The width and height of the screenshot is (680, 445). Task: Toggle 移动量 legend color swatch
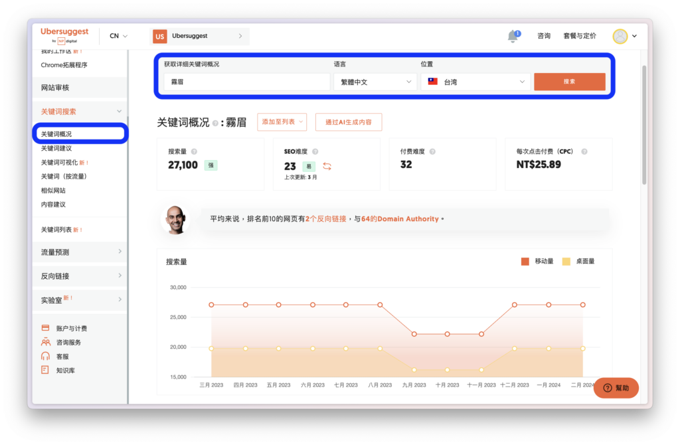(525, 261)
